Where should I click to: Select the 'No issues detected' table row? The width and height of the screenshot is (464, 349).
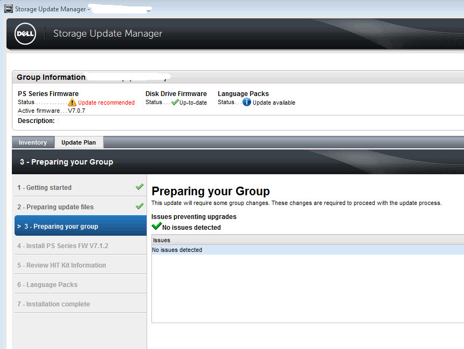coord(308,250)
